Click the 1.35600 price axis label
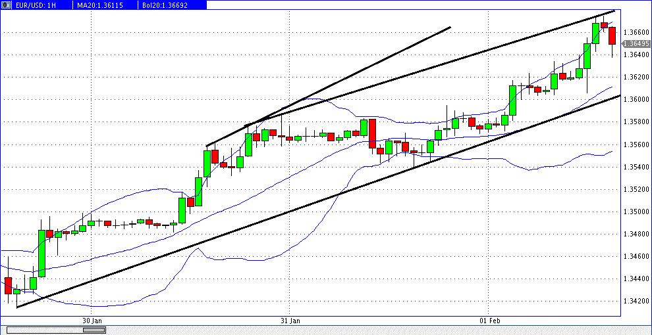The height and width of the screenshot is (335, 652). coord(637,145)
